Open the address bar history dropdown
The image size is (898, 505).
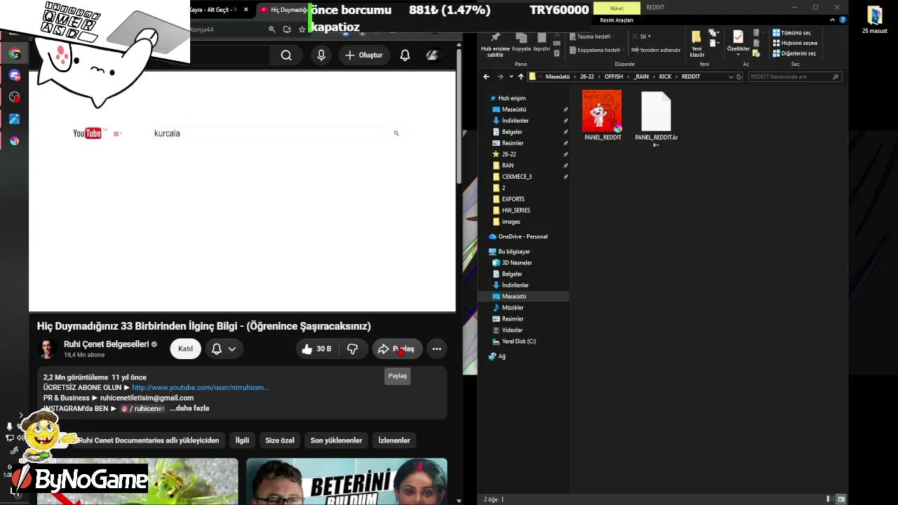(731, 76)
